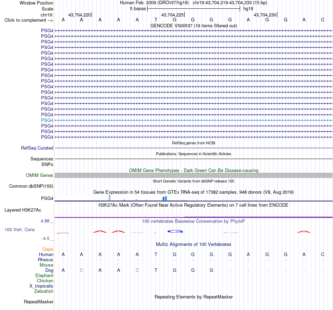Click base T in the Dog alignment row
This screenshot has width=333, height=310.
point(156,270)
